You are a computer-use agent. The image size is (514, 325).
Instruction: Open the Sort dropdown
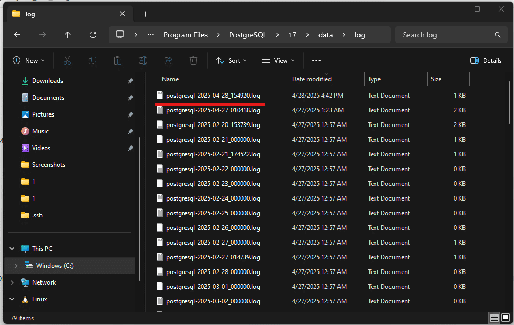231,60
